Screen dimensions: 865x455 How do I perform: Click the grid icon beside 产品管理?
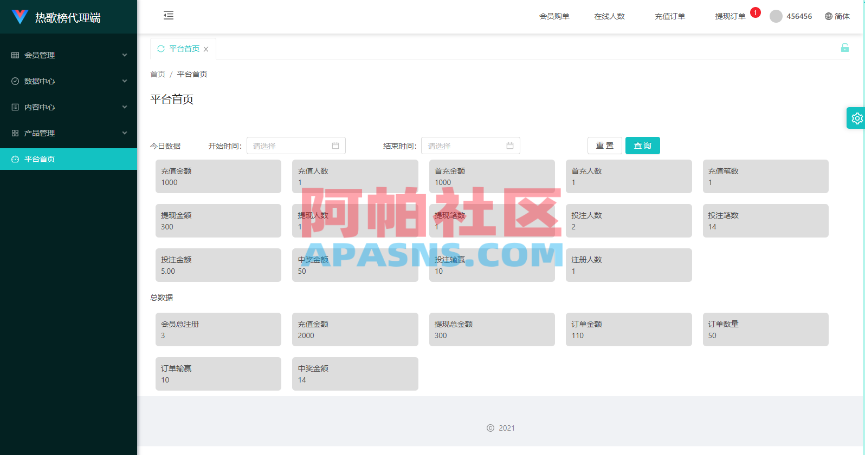[15, 133]
